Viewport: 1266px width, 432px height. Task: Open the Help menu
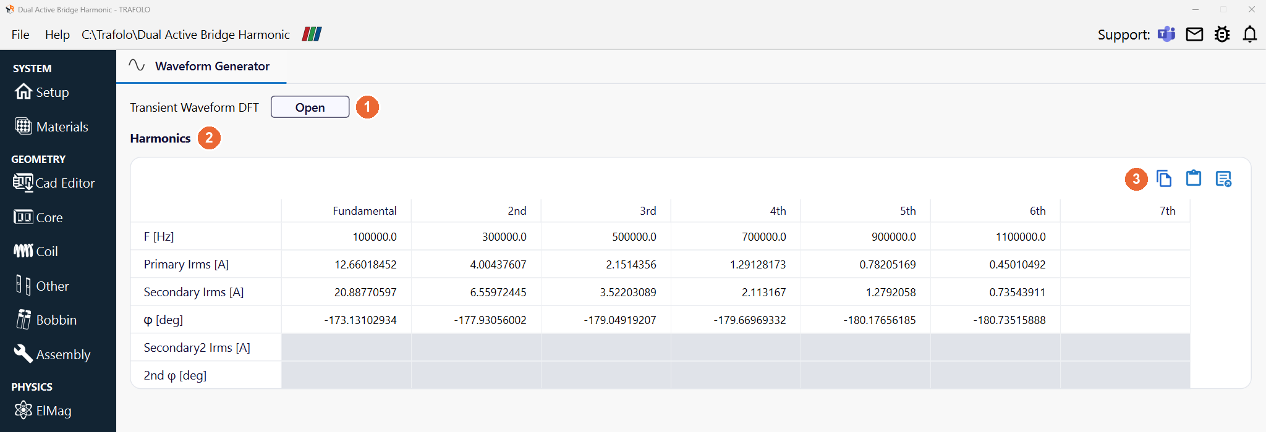57,35
